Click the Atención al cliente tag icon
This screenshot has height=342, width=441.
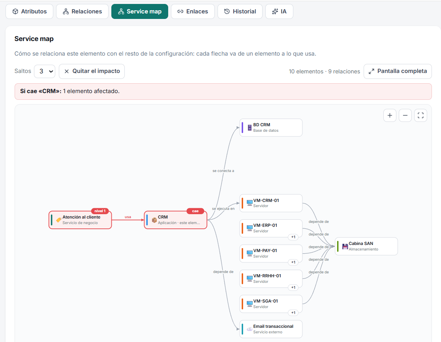pyautogui.click(x=59, y=220)
